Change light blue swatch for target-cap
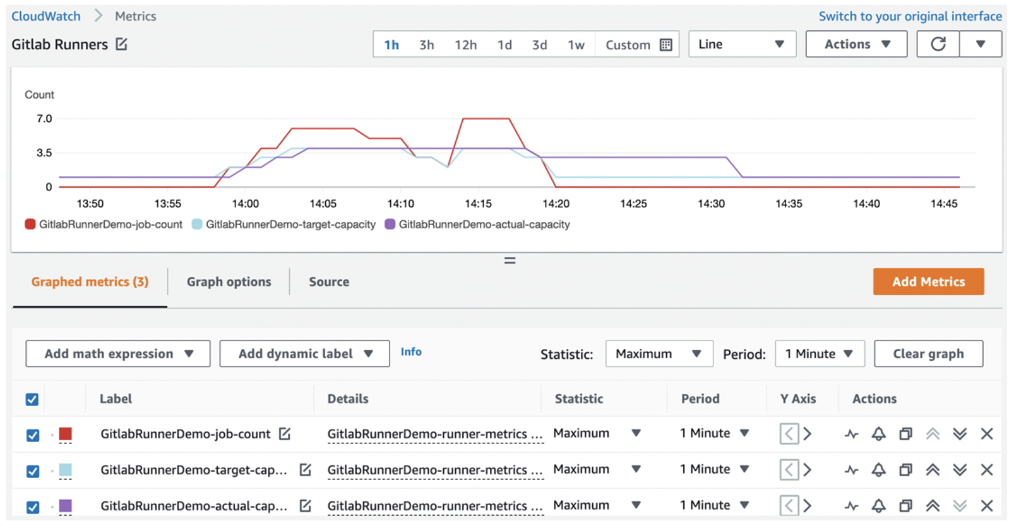Viewport: 1014px width, 521px height. point(65,470)
